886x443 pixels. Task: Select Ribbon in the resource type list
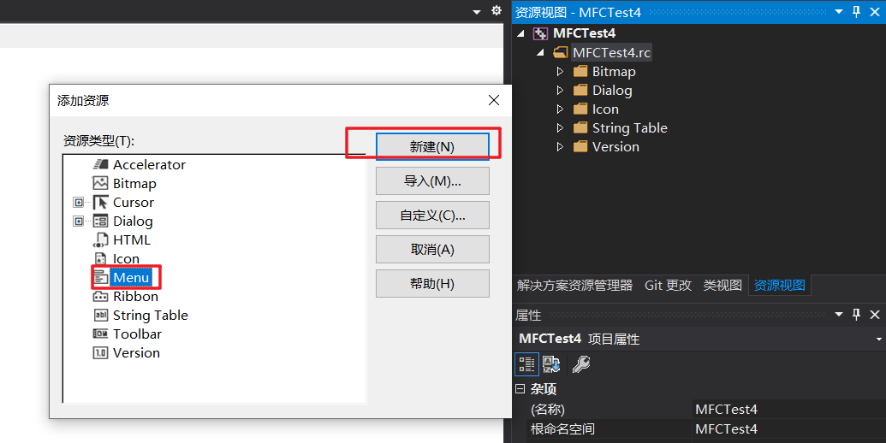135,296
